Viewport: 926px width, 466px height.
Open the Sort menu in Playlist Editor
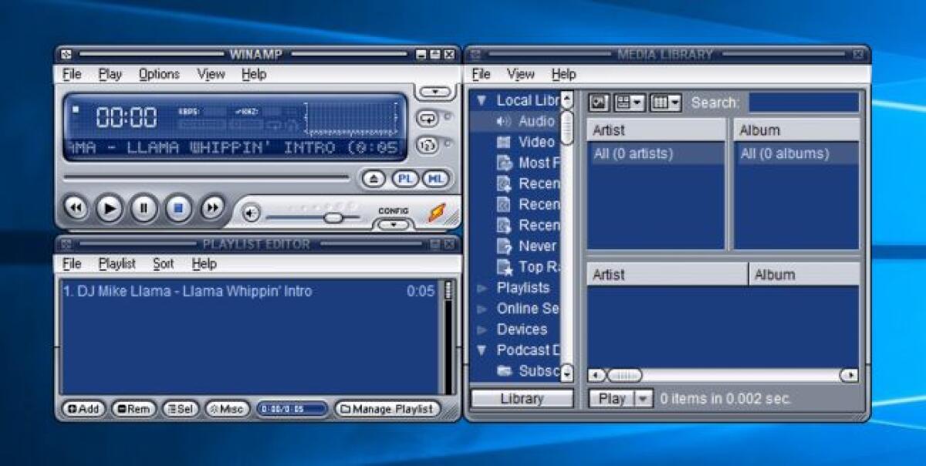[163, 263]
